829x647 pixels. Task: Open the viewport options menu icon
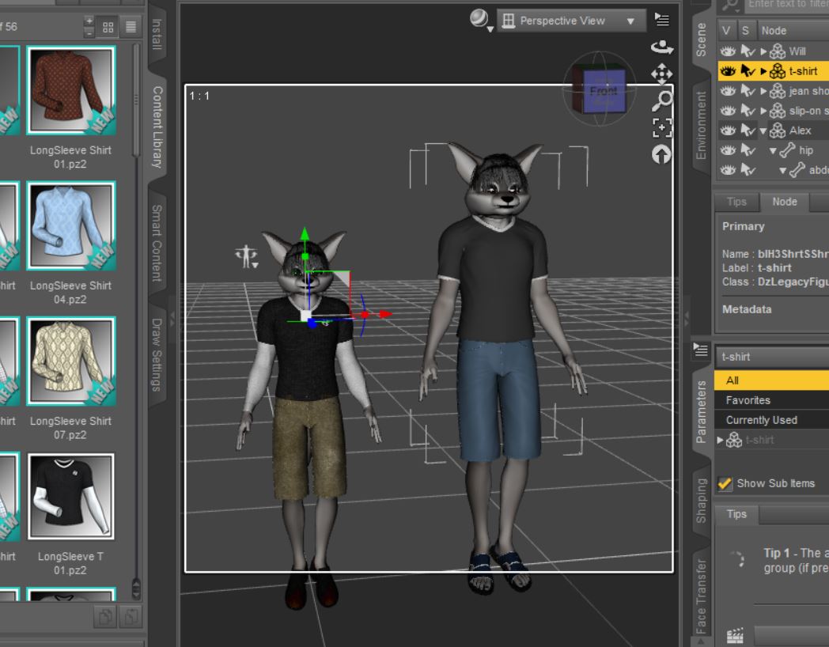pyautogui.click(x=661, y=21)
